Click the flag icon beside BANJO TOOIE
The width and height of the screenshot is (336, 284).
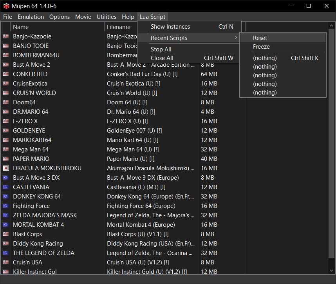tap(6, 46)
